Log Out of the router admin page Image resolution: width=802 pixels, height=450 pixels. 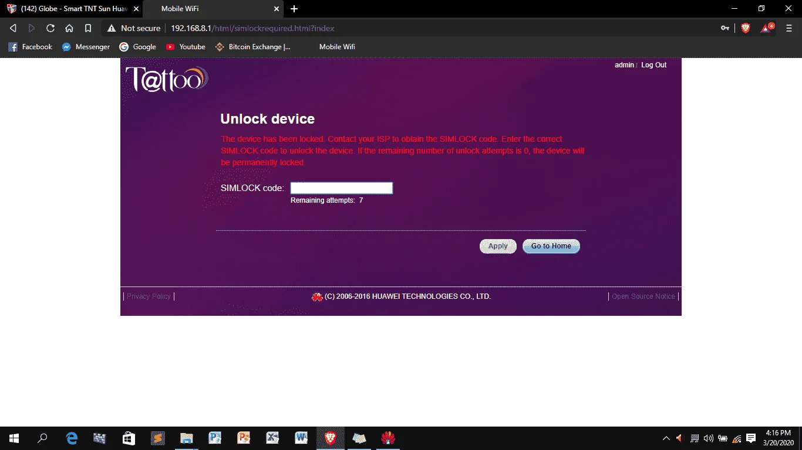click(653, 65)
